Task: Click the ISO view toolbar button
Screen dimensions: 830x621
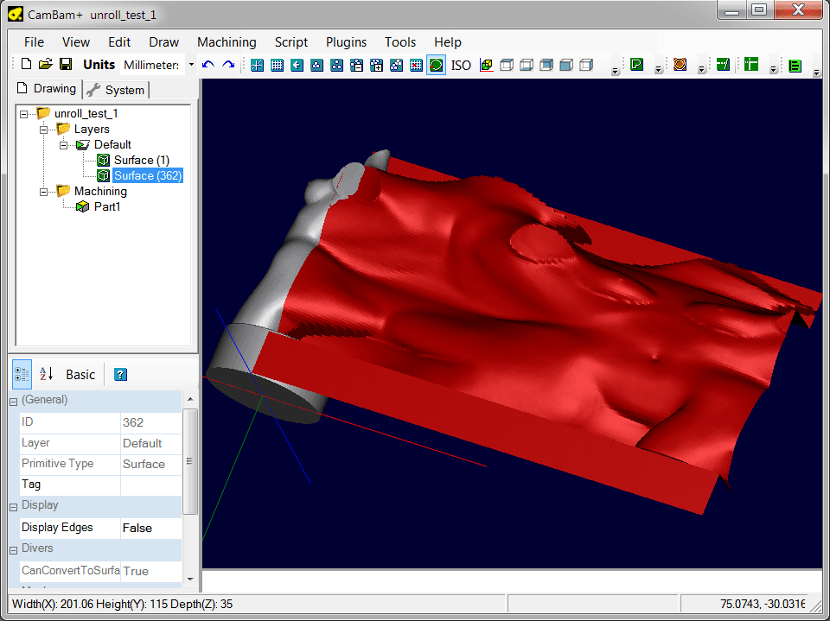Action: [461, 65]
